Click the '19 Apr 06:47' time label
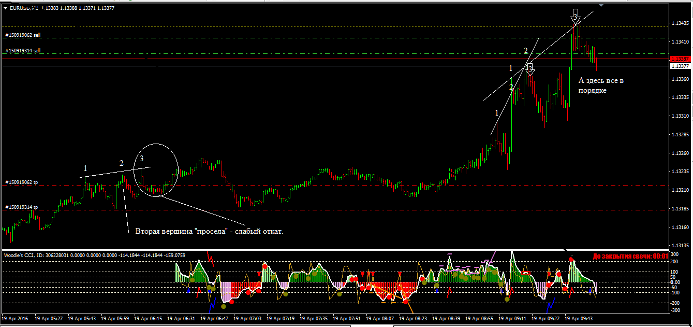The image size is (693, 327). [214, 319]
